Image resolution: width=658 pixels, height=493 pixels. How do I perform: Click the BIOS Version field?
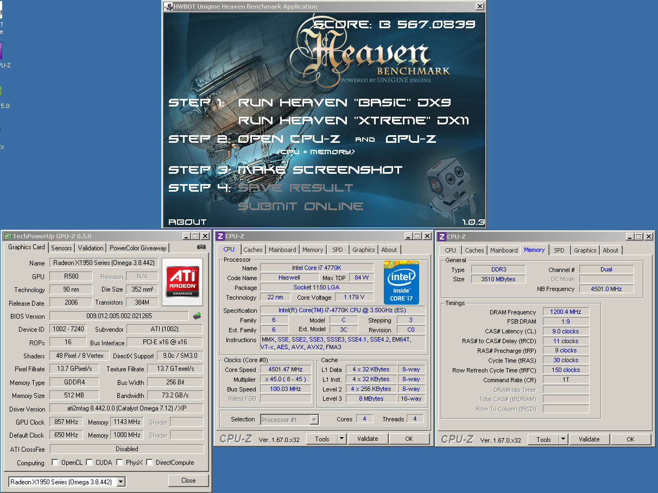(x=120, y=316)
